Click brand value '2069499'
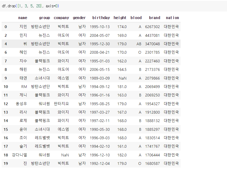The width and height of the screenshot is (227, 170). [152, 87]
